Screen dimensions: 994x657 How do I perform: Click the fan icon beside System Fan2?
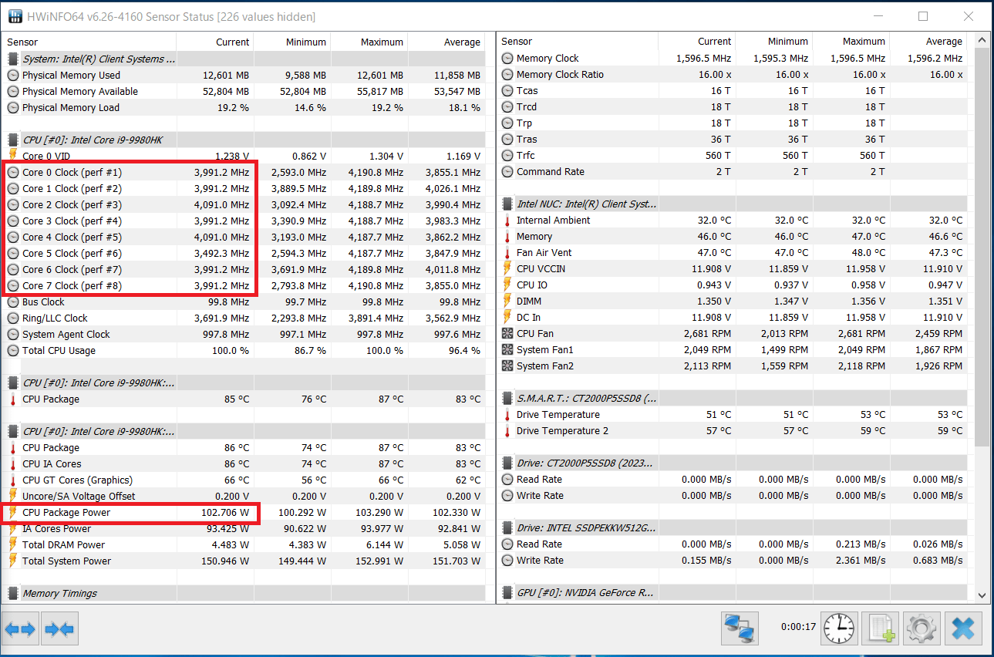pyautogui.click(x=507, y=366)
